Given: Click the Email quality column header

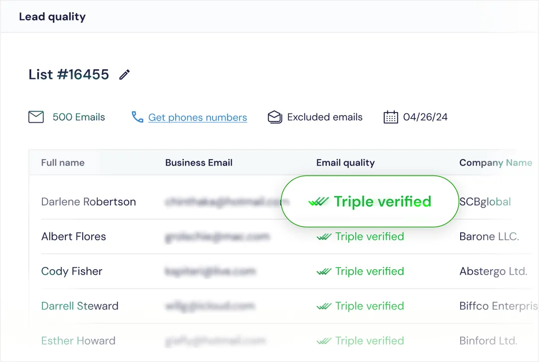Looking at the screenshot, I should pos(345,163).
